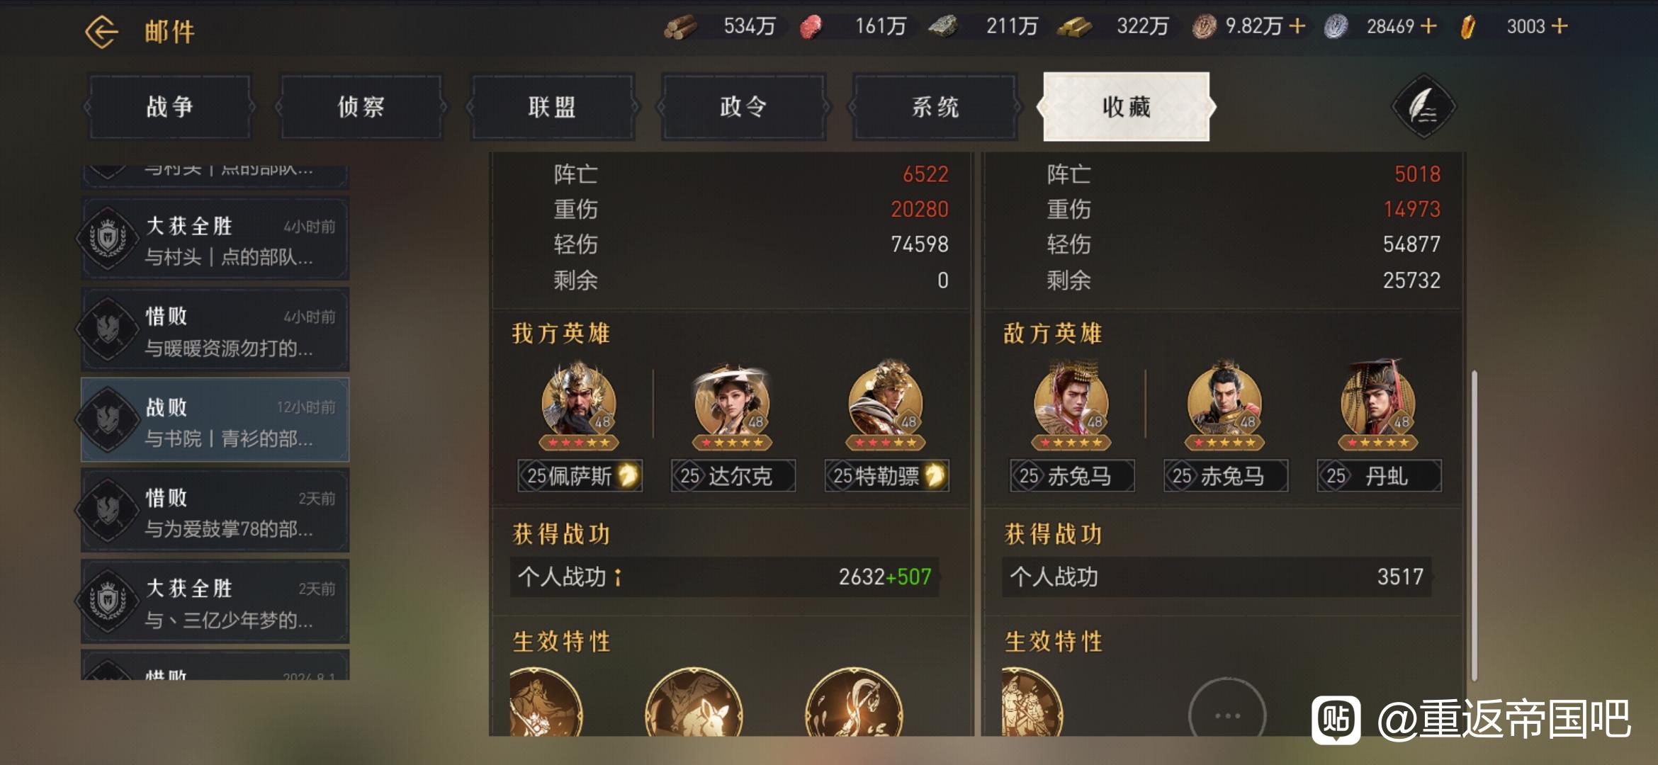View the 特勒骠 hero portrait
Viewport: 1658px width, 765px height.
(886, 404)
